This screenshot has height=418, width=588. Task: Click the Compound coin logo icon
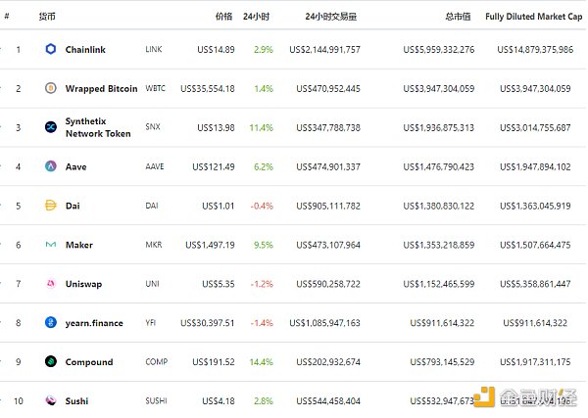pos(51,361)
